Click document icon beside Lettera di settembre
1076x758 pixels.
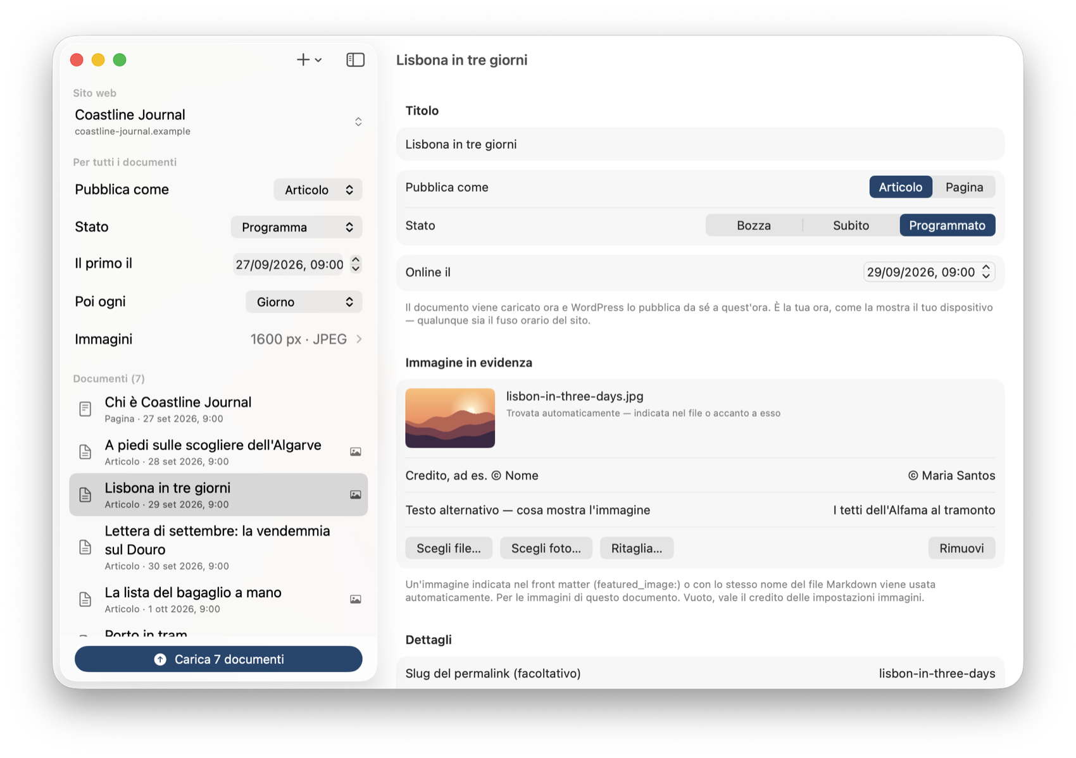pyautogui.click(x=85, y=547)
